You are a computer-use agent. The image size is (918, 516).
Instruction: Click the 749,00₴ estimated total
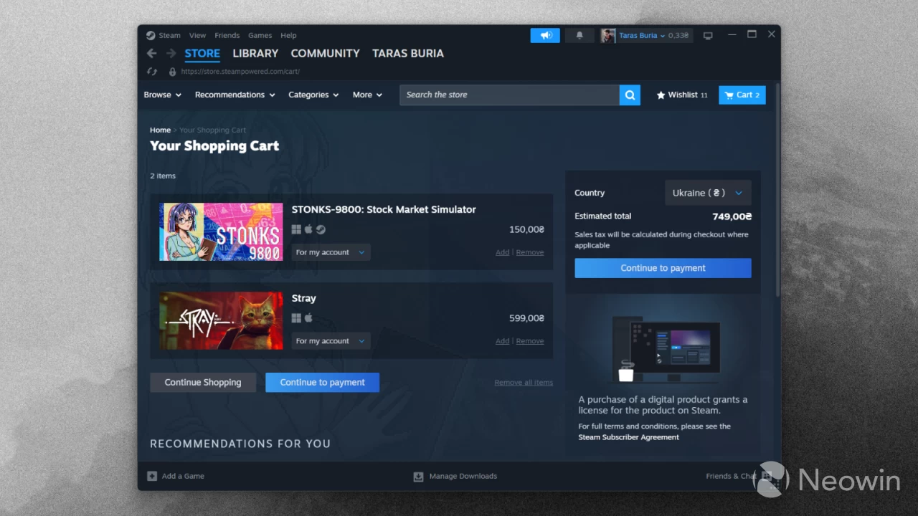732,216
